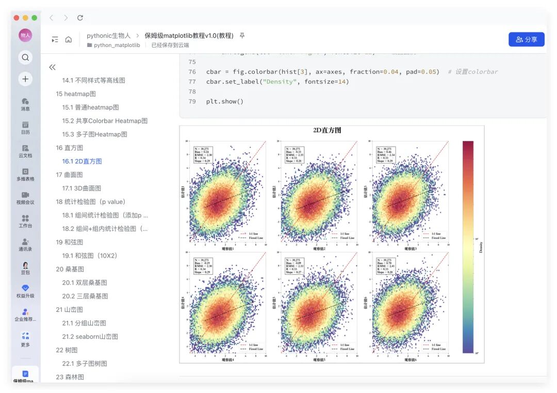557x393 pixels.
Task: Open 多维表格 in sidebar
Action: [25, 175]
